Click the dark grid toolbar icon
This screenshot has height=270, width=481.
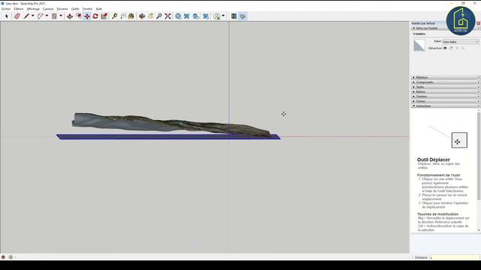click(x=234, y=16)
